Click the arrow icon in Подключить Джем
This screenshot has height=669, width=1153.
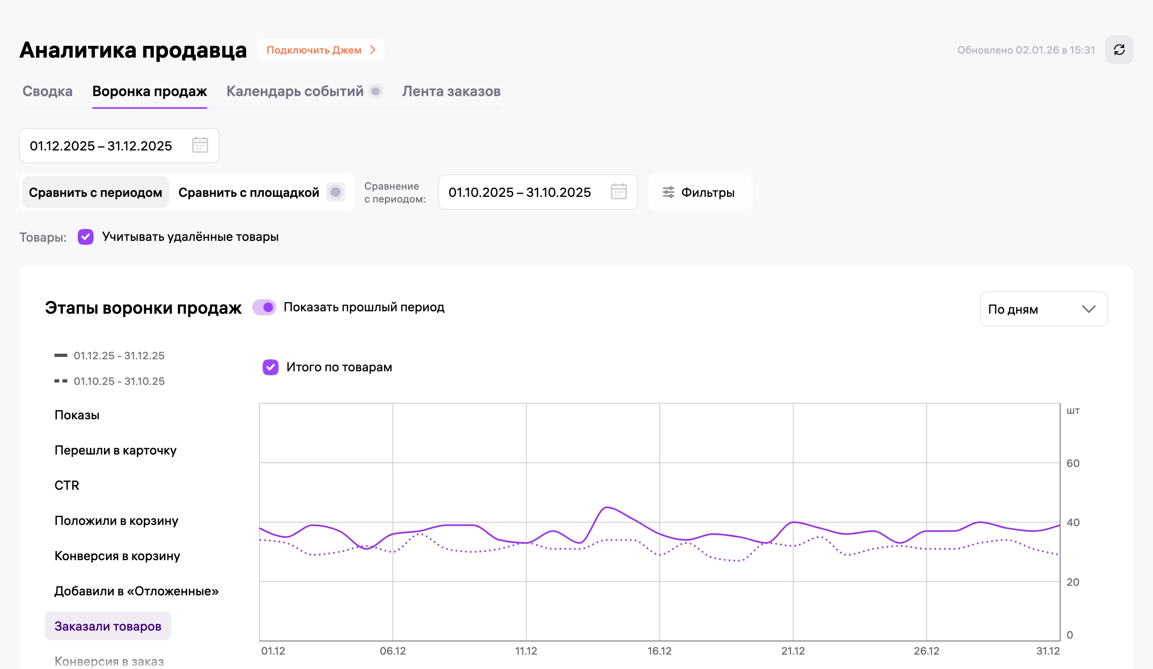click(373, 50)
